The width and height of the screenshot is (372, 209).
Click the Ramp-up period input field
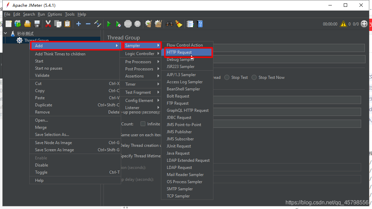(287, 112)
